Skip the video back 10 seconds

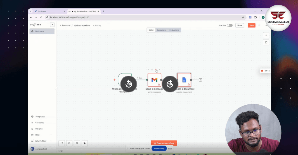129,84
